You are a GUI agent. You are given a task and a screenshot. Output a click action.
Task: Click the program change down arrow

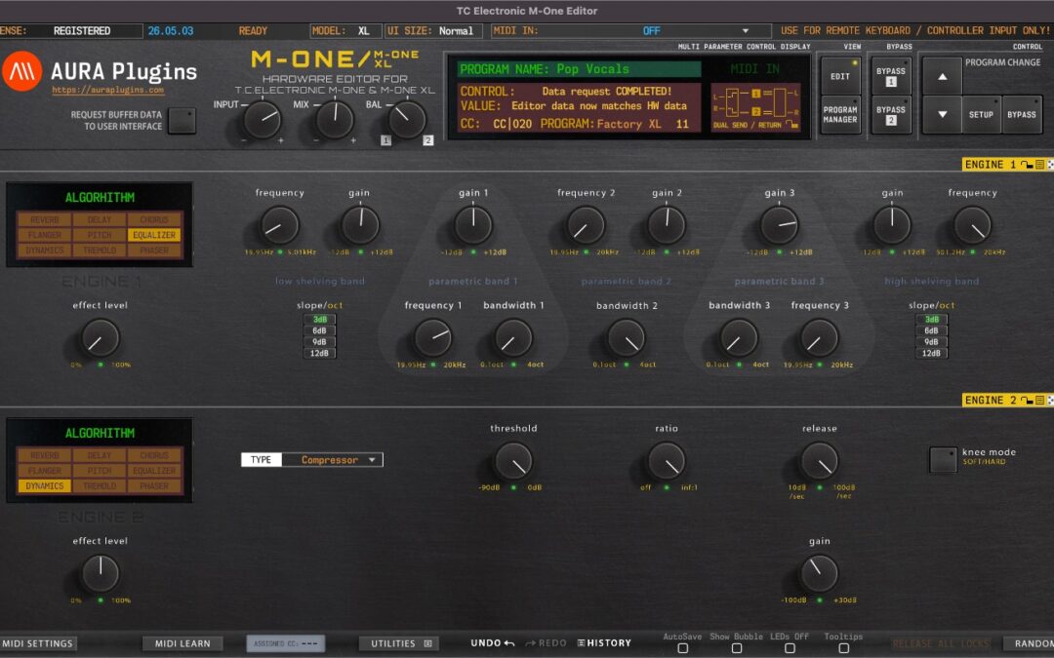(942, 114)
